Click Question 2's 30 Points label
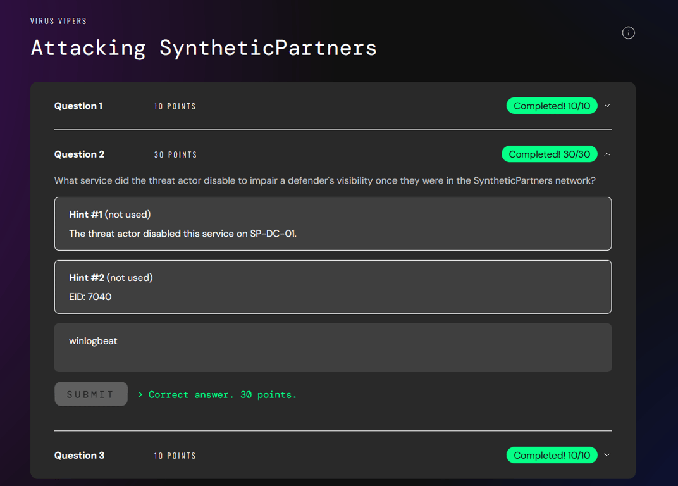This screenshot has width=678, height=486. pyautogui.click(x=175, y=154)
